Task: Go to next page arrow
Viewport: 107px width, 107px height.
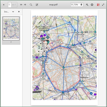Action: [x=25, y=5]
